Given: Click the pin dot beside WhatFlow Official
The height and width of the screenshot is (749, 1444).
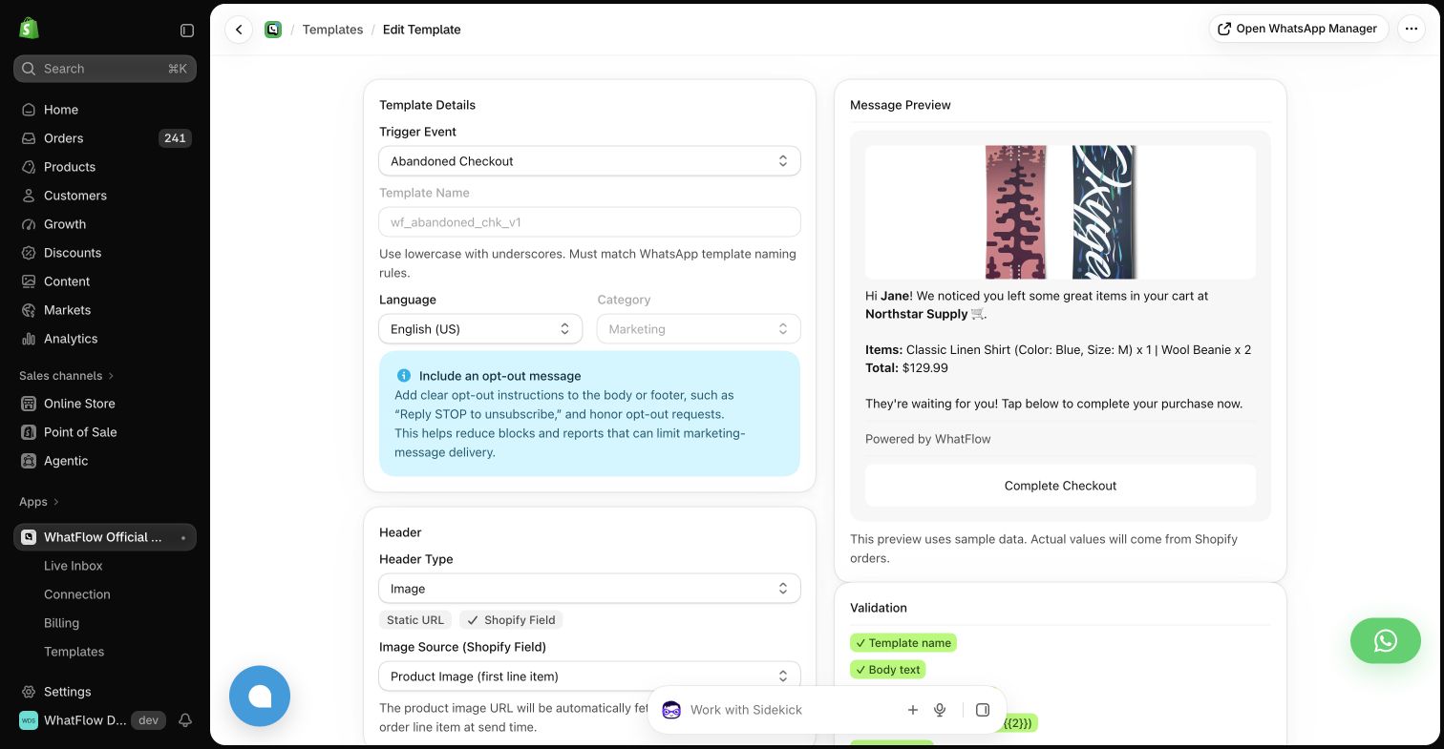Looking at the screenshot, I should [x=183, y=538].
